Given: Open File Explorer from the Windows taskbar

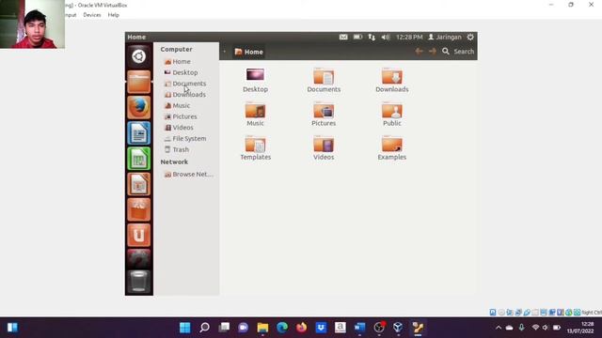Looking at the screenshot, I should tap(262, 328).
